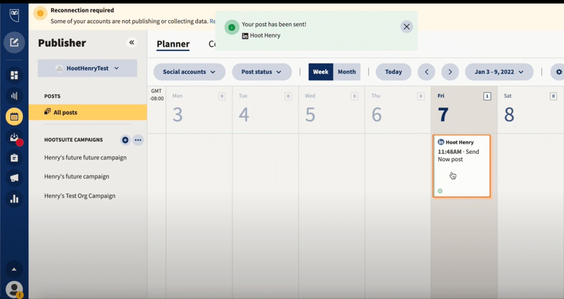Click the Inbox icon with red badge
564x299 pixels.
tap(14, 137)
